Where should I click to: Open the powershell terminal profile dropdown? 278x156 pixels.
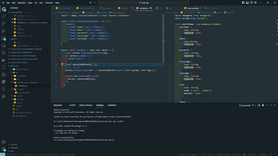coord(255,105)
